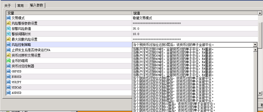The height and width of the screenshot is (112, 263).
Task: Select the 止损发生后是否持续运行EA row
Action: pos(69,50)
